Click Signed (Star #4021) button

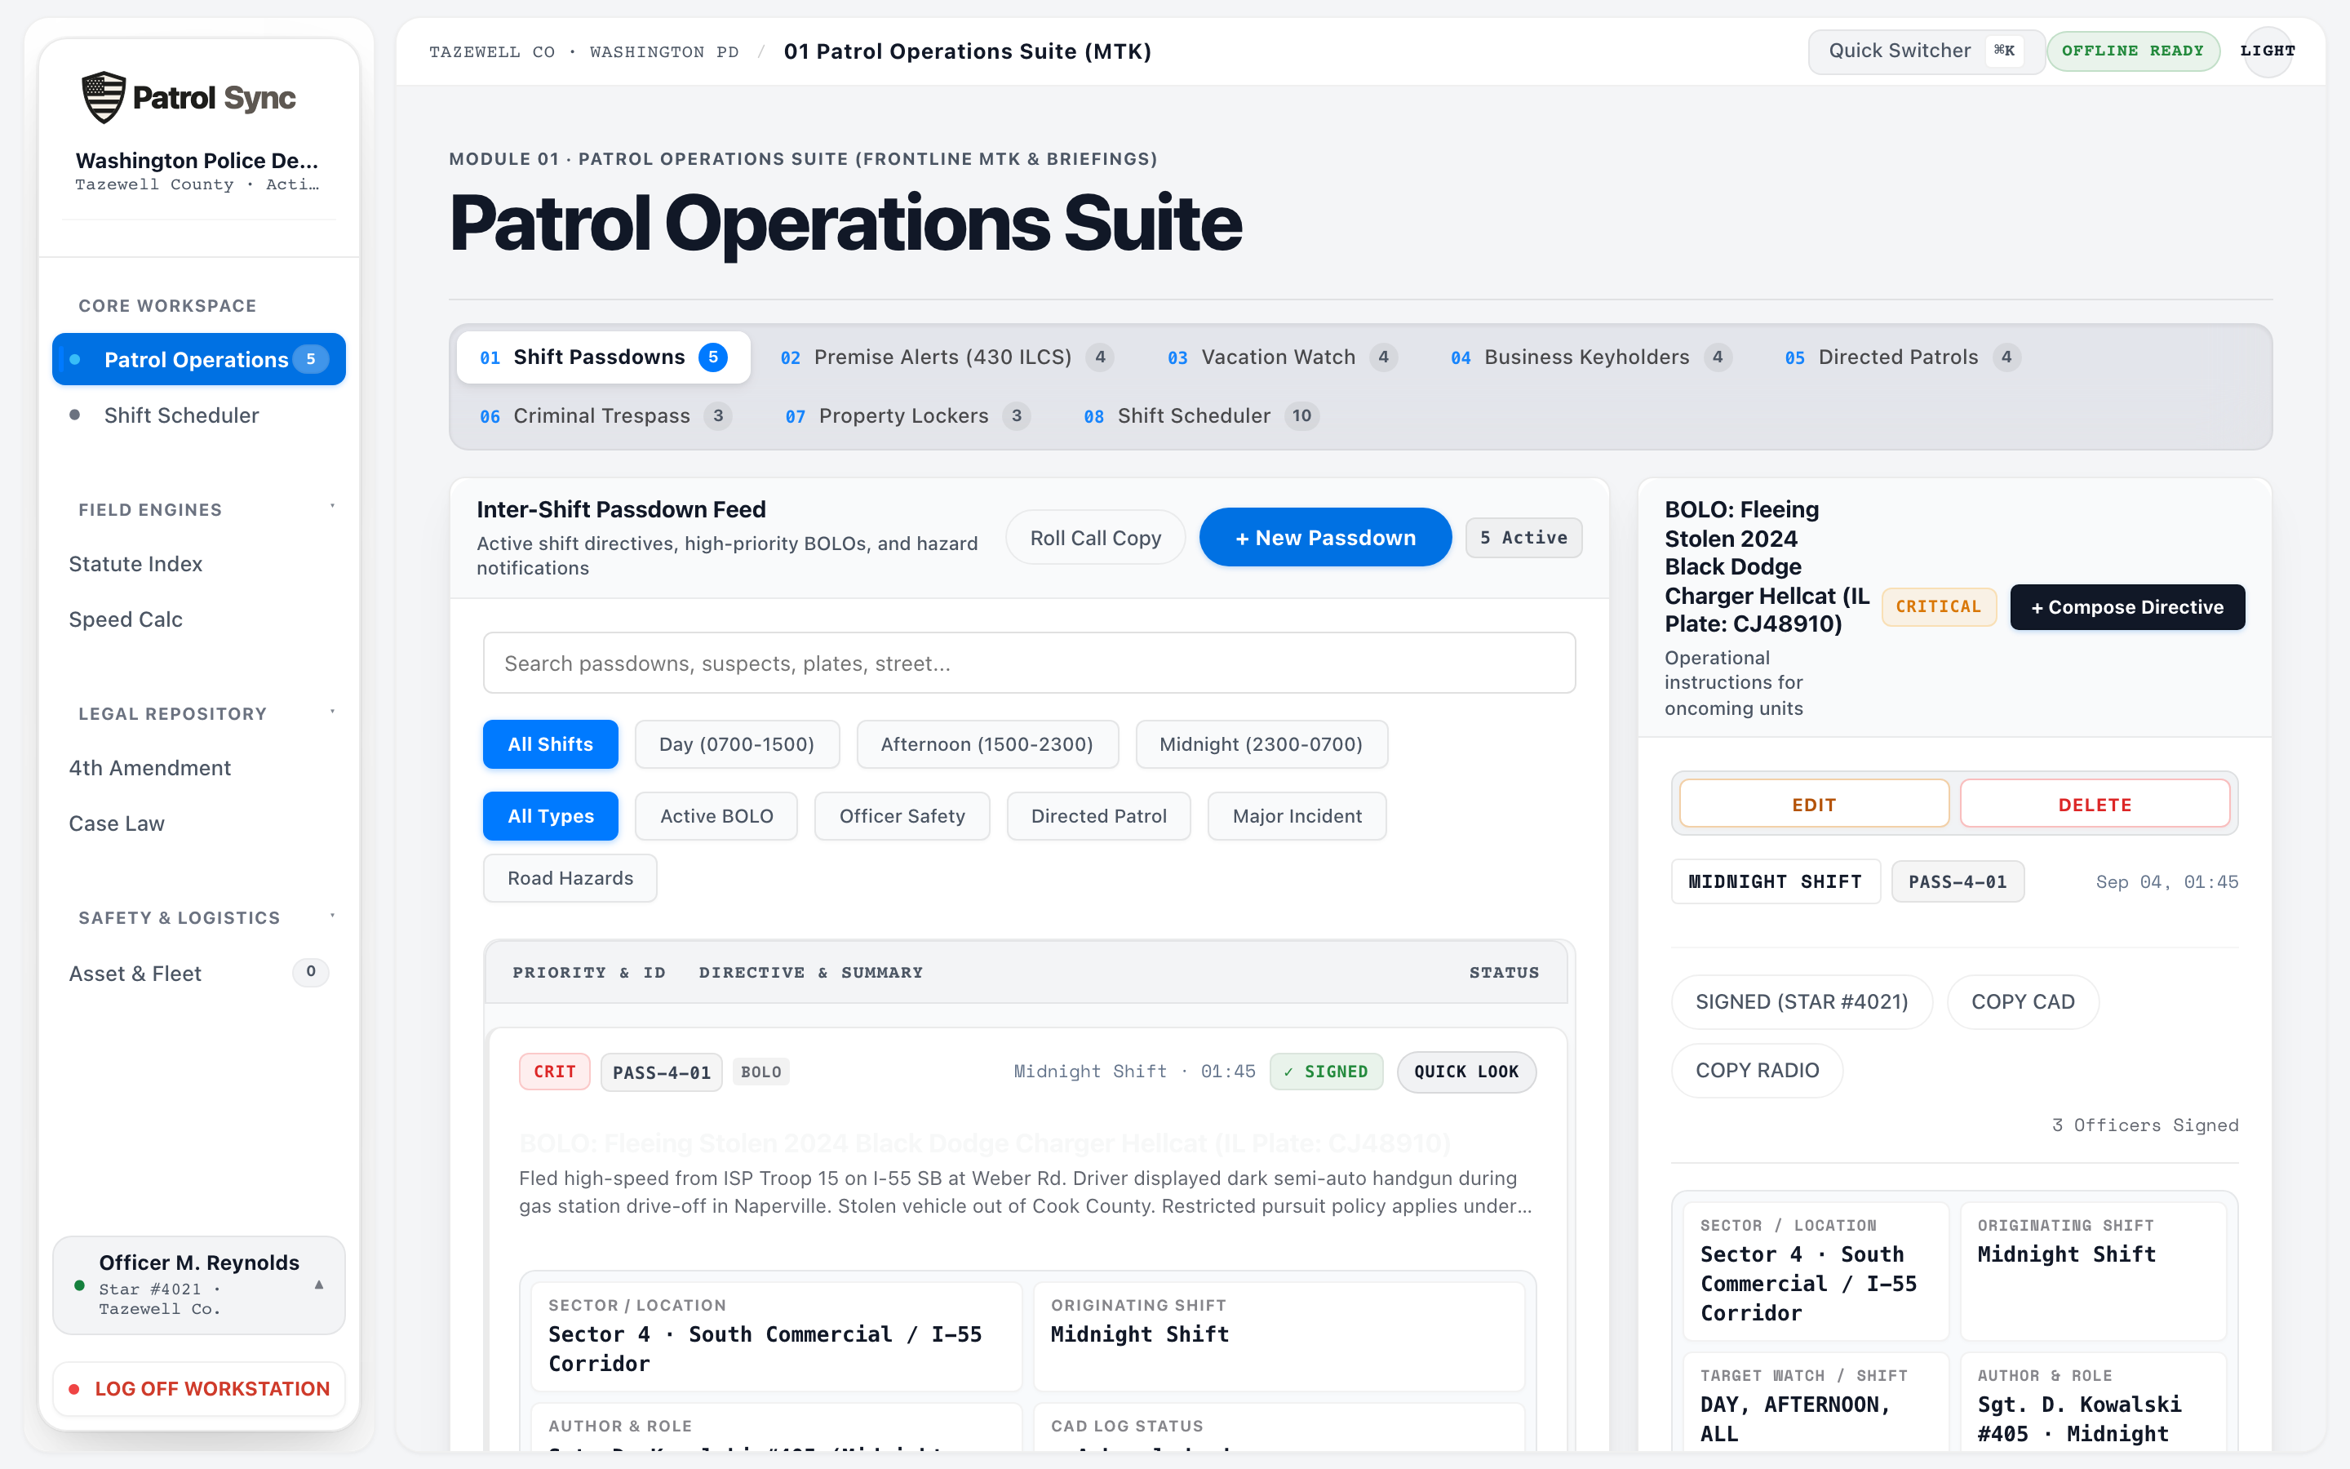click(x=1802, y=1001)
